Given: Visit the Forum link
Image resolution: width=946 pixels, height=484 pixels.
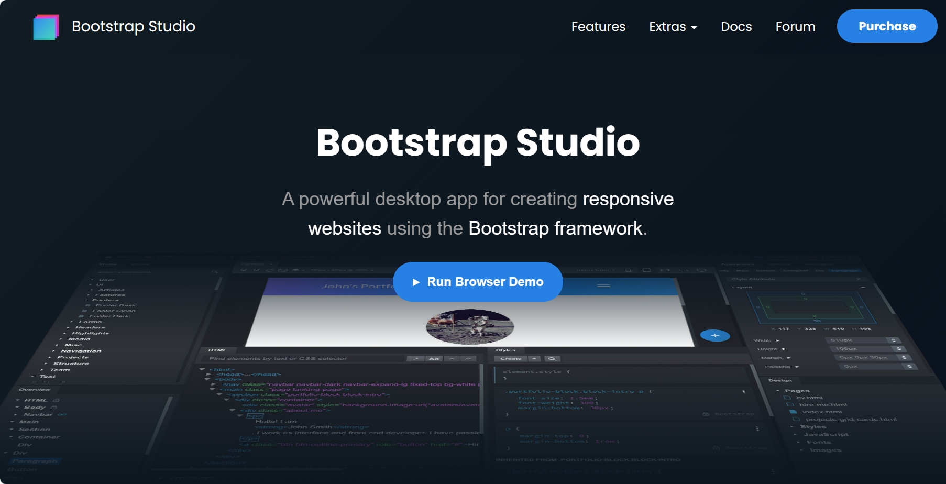Looking at the screenshot, I should (x=795, y=26).
